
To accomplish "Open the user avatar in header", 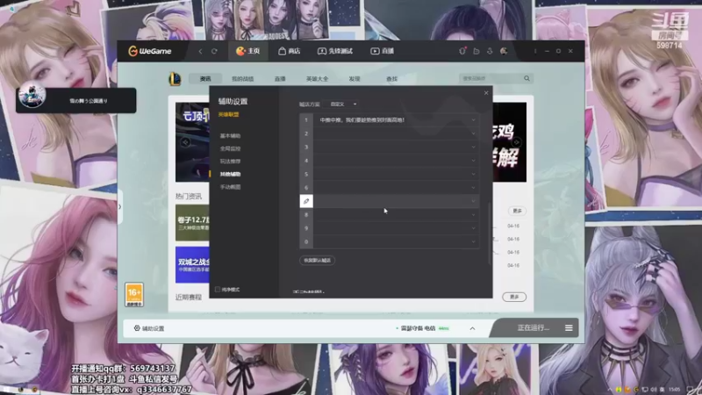I will (504, 52).
